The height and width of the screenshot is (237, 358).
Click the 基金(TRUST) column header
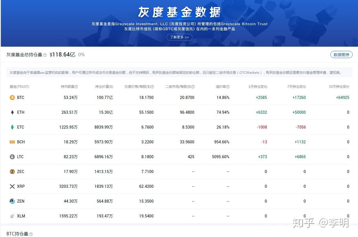[19, 87]
